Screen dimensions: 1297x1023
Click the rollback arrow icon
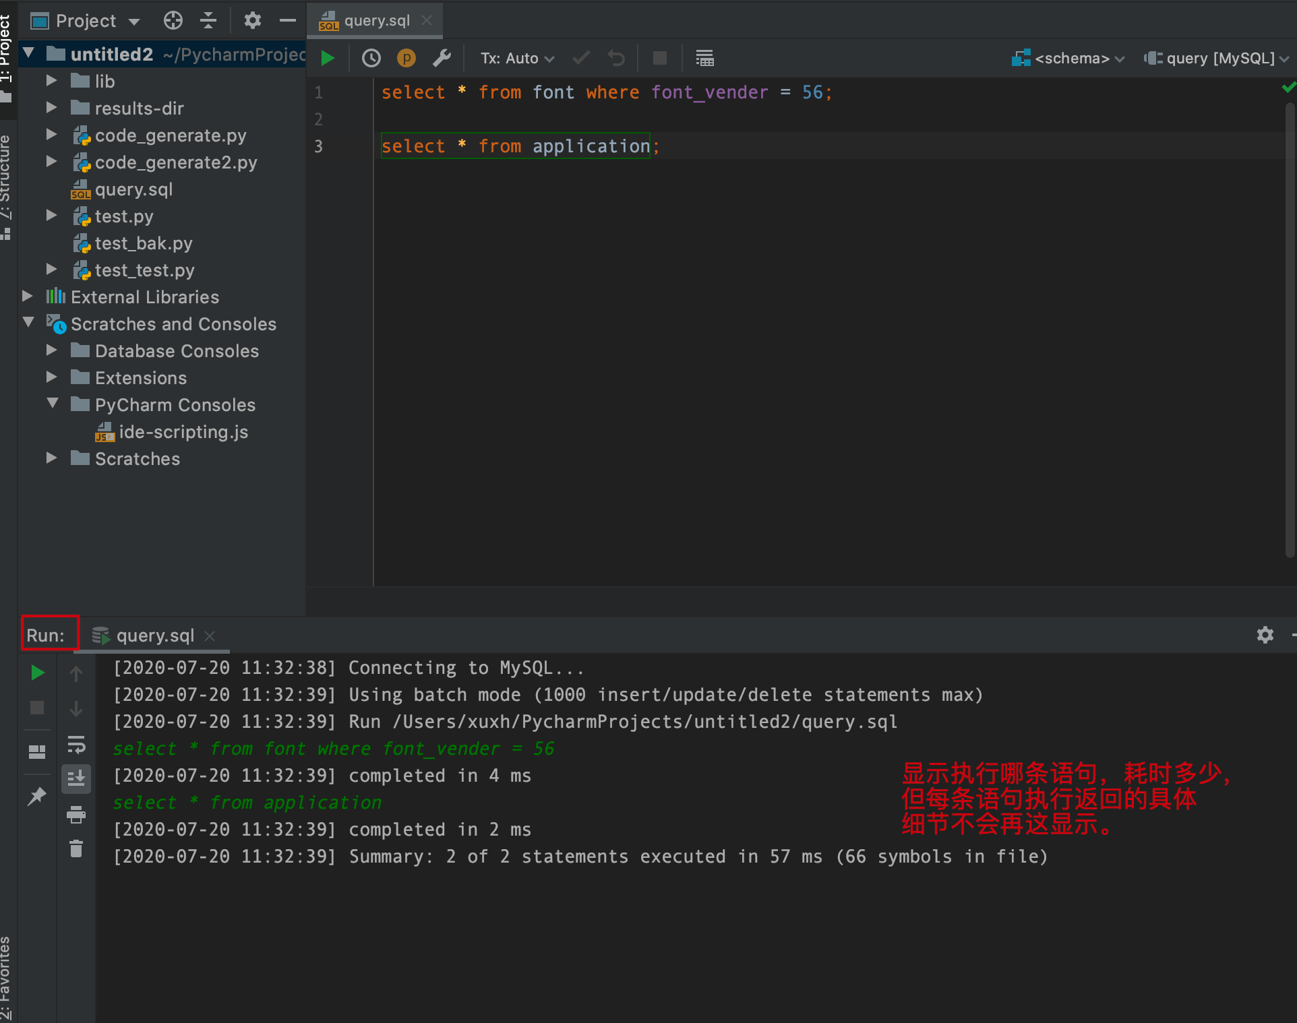pyautogui.click(x=616, y=59)
